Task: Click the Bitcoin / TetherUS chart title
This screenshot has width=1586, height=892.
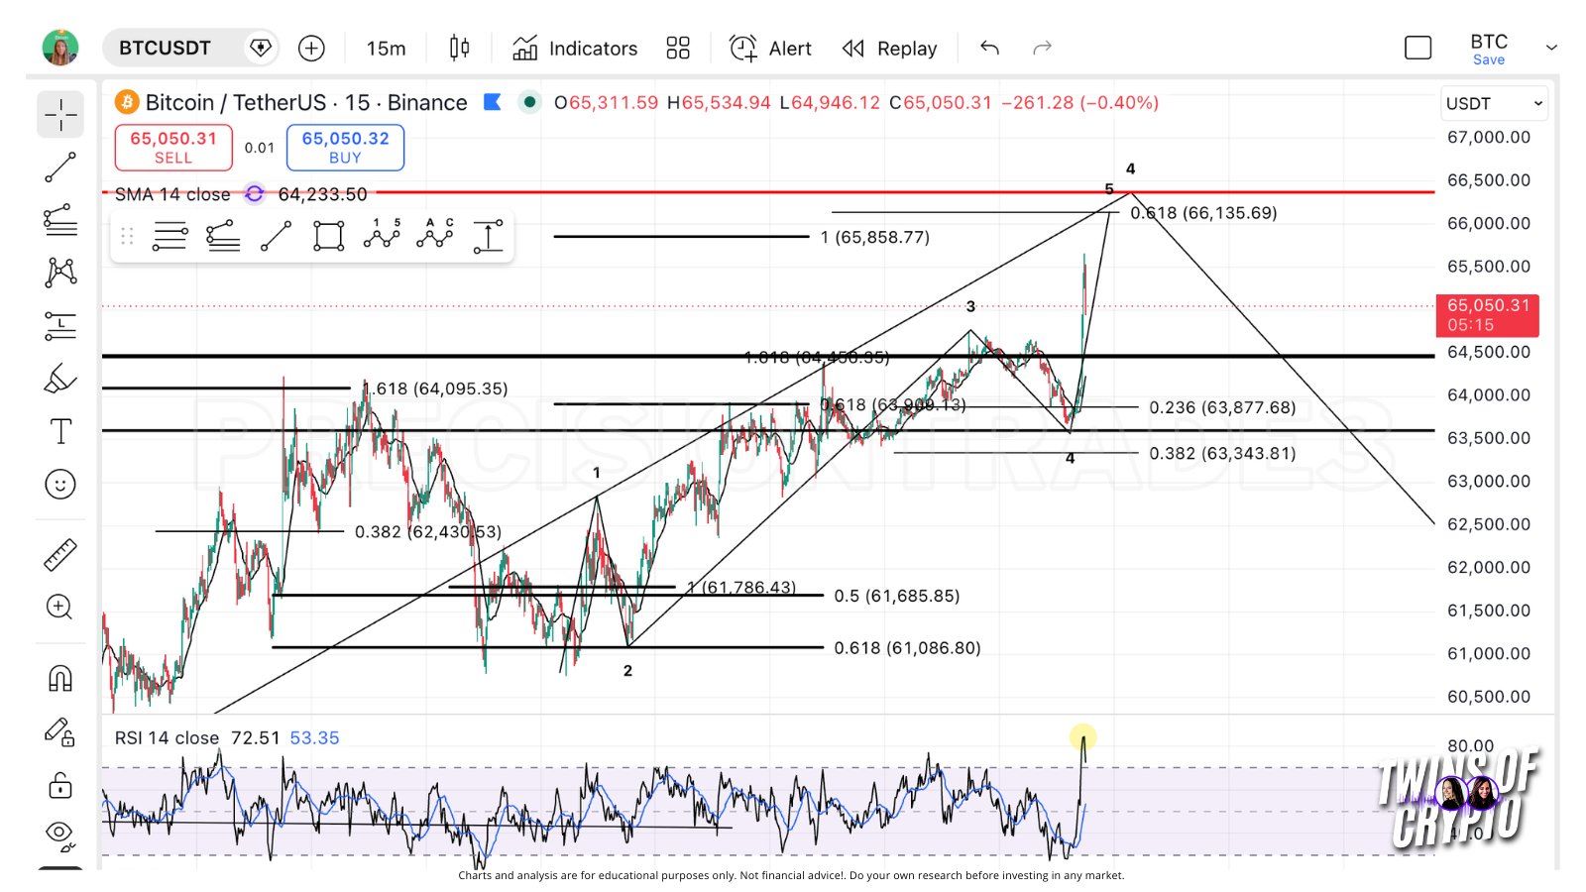Action: tap(305, 102)
